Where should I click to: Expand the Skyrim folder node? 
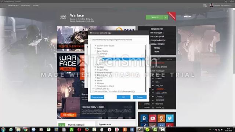(x=95, y=78)
